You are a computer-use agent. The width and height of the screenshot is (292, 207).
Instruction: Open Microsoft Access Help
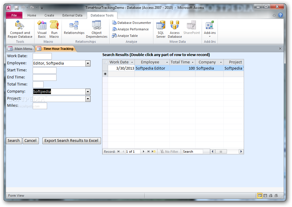click(281, 15)
